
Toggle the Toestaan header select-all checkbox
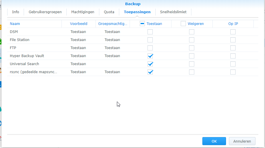142,24
